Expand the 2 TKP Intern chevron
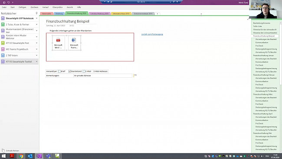282x159 pixels. click(36, 55)
